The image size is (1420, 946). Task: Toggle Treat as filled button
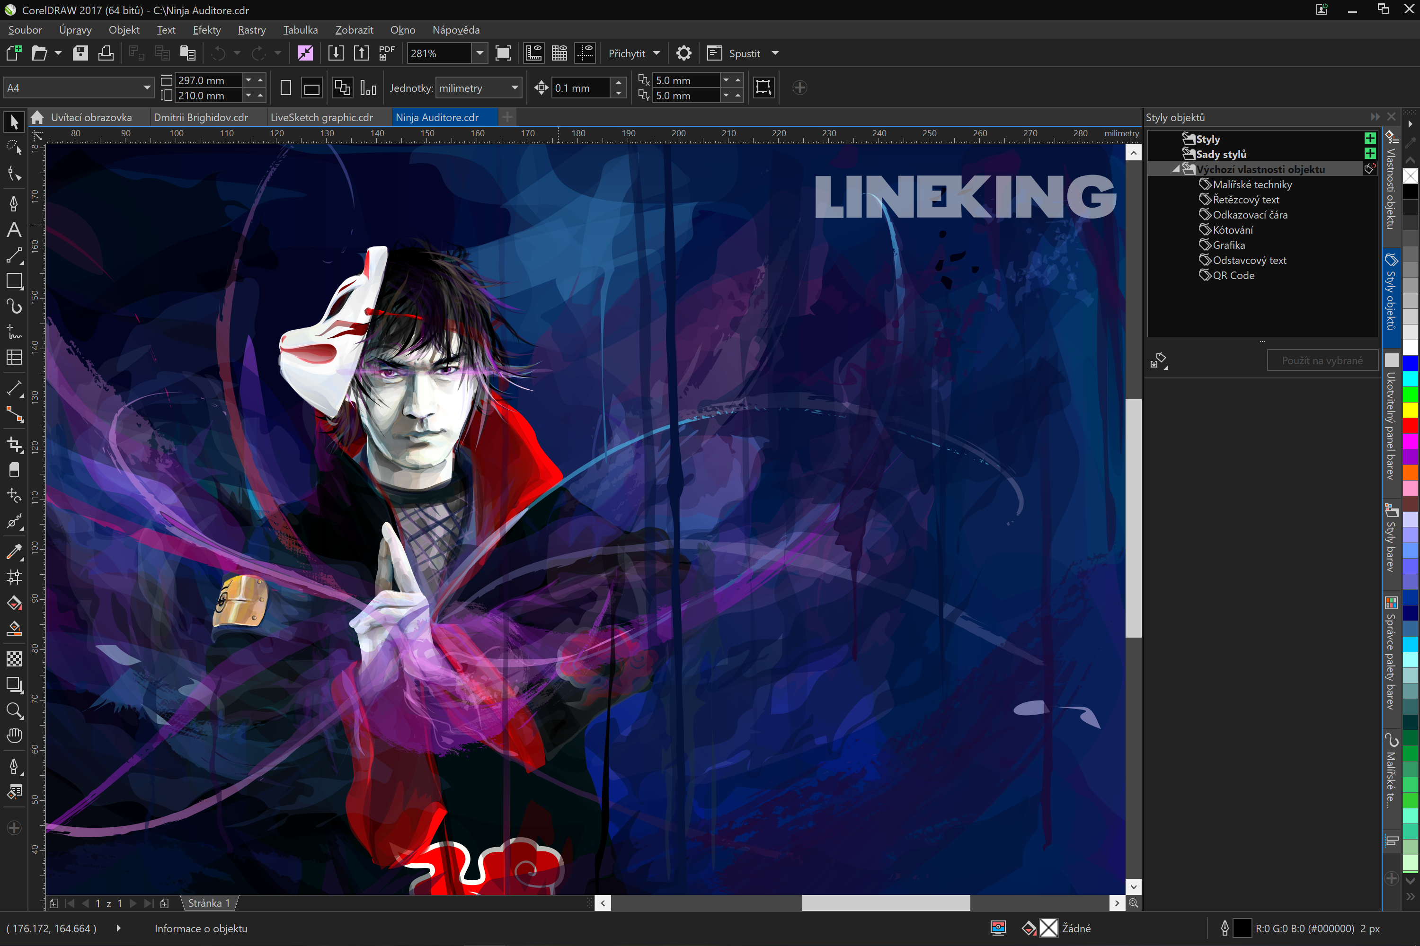[x=763, y=88]
